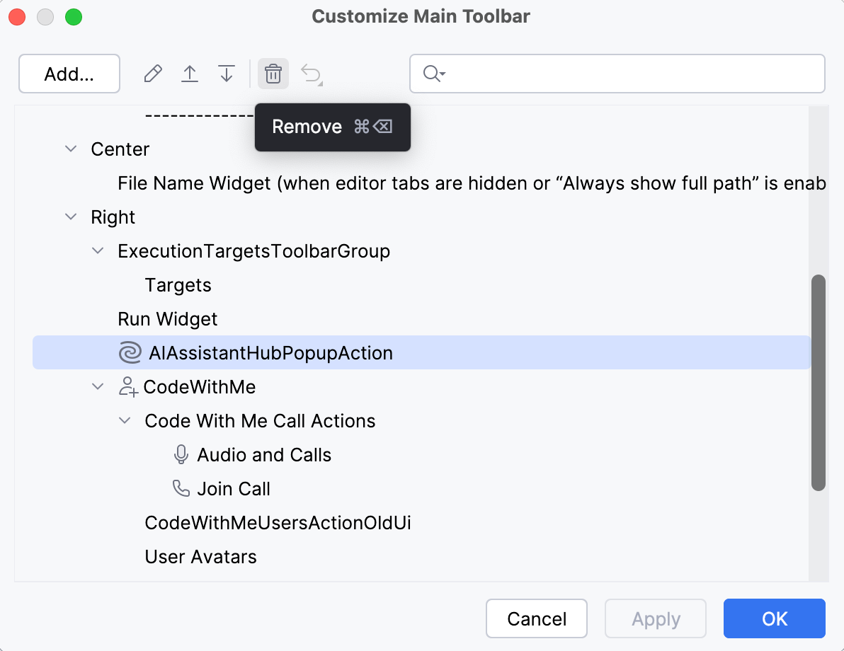The image size is (844, 651).
Task: Click the microphone icon for Audio and Calls
Action: coord(181,455)
